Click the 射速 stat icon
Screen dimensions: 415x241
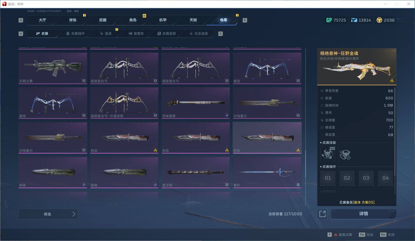(x=322, y=98)
